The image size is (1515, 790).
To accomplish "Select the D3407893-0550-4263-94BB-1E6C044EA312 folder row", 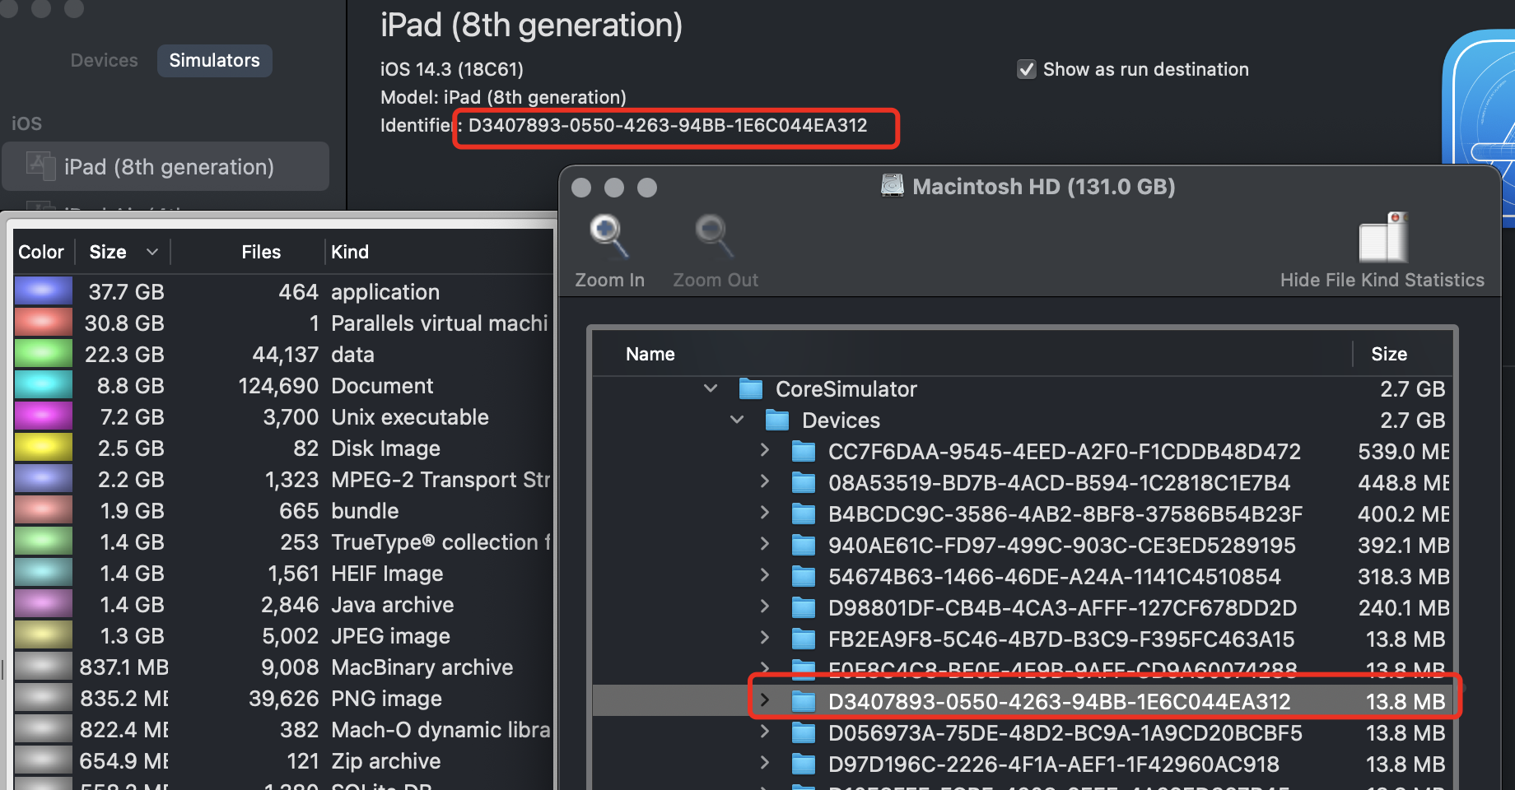I will [1023, 700].
